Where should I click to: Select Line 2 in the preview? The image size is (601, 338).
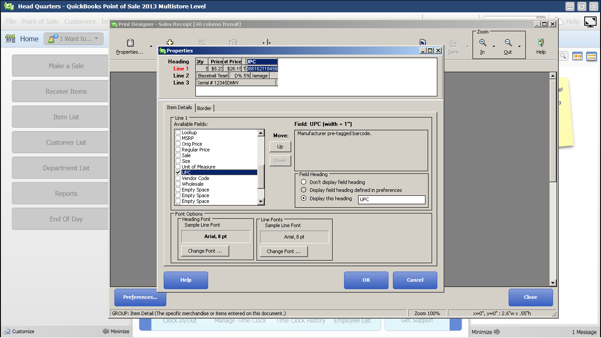point(181,76)
